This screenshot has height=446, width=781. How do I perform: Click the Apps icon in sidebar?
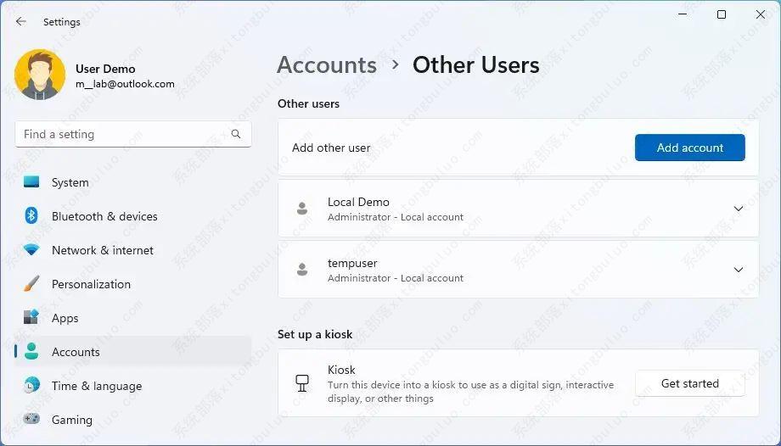coord(31,318)
